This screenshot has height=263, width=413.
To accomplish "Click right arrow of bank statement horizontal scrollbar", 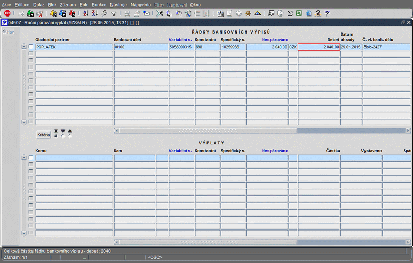I will [x=408, y=130].
